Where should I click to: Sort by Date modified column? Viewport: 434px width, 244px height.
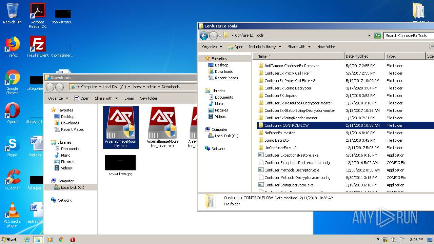tap(365, 56)
